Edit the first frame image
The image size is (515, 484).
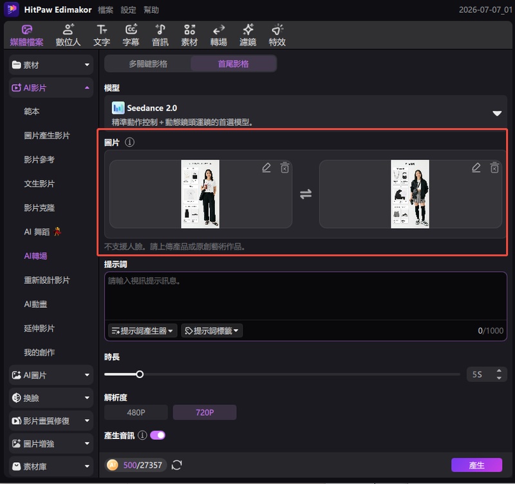tap(267, 168)
